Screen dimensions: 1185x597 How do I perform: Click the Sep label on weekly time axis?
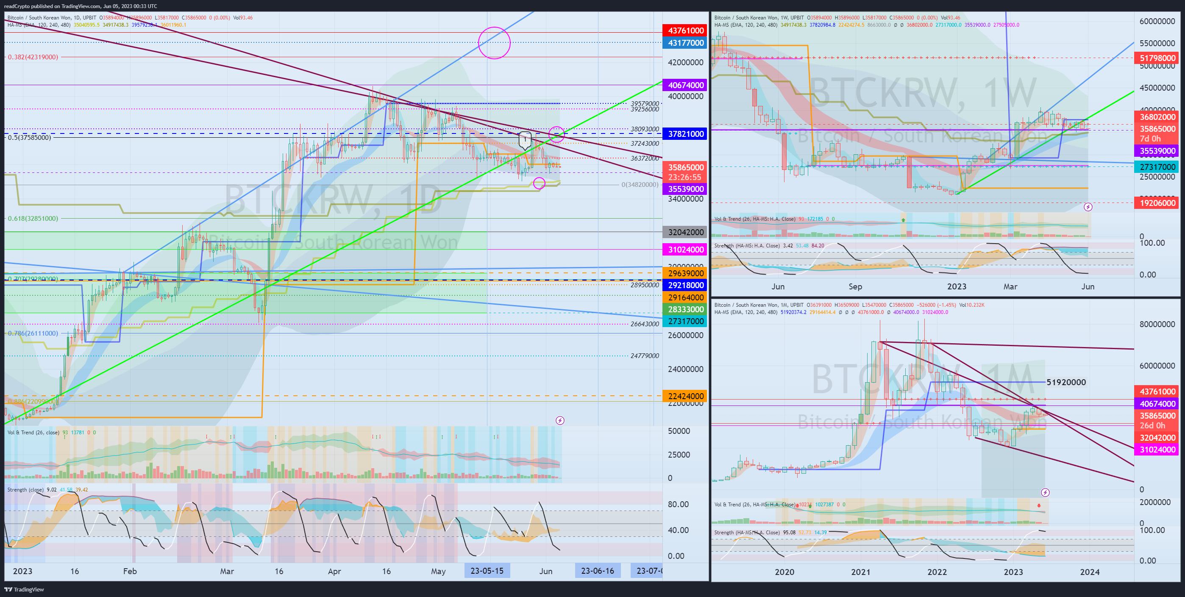click(855, 286)
